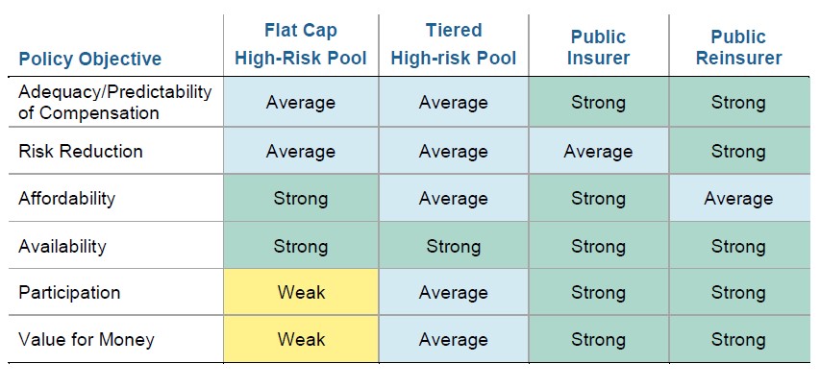
Task: Select Public Insurer's Strong cell for Participation
Action: (x=597, y=292)
